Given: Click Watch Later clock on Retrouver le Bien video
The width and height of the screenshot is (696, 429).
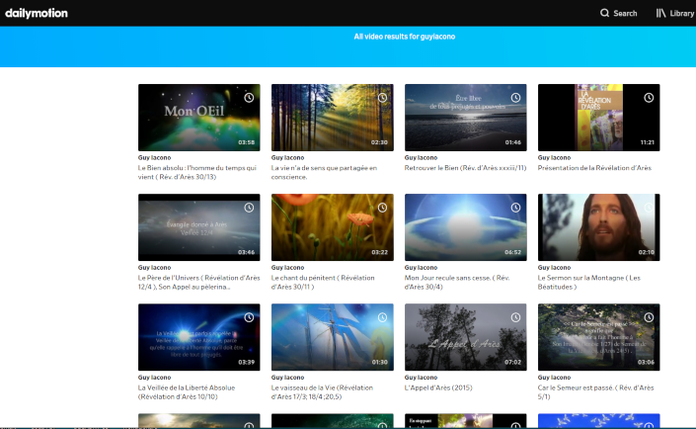Looking at the screenshot, I should [515, 98].
